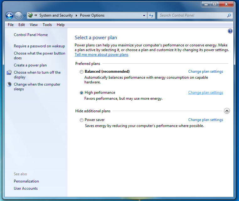Viewport: 239px width, 201px height.
Task: Open Choose when to turn off the display
Action: coord(37,75)
